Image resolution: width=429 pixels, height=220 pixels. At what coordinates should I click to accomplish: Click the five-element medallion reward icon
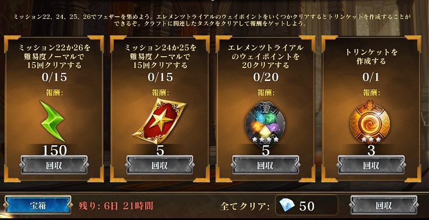coord(265,122)
